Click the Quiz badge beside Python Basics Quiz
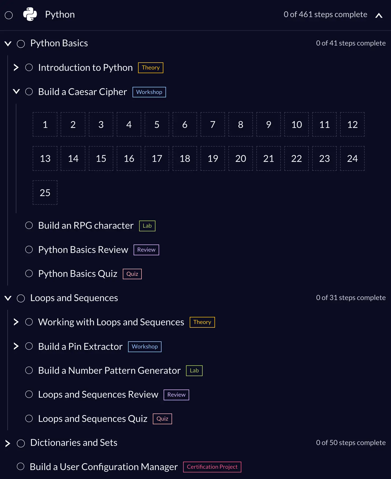This screenshot has height=479, width=391. (x=132, y=274)
